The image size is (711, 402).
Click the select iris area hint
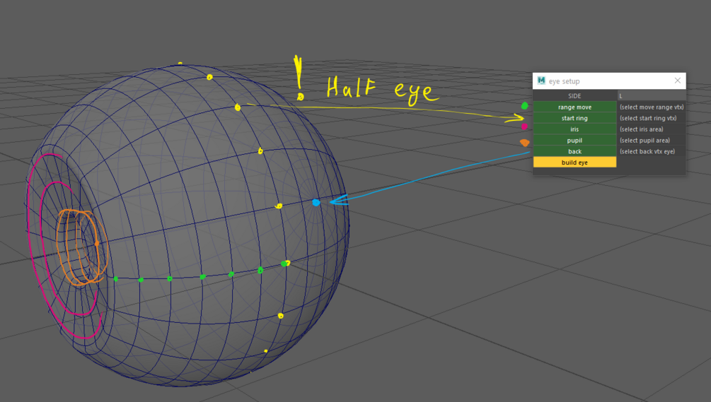(x=641, y=129)
